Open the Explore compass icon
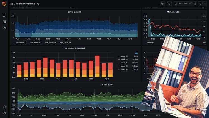The image size is (209, 118). (x=4, y=28)
